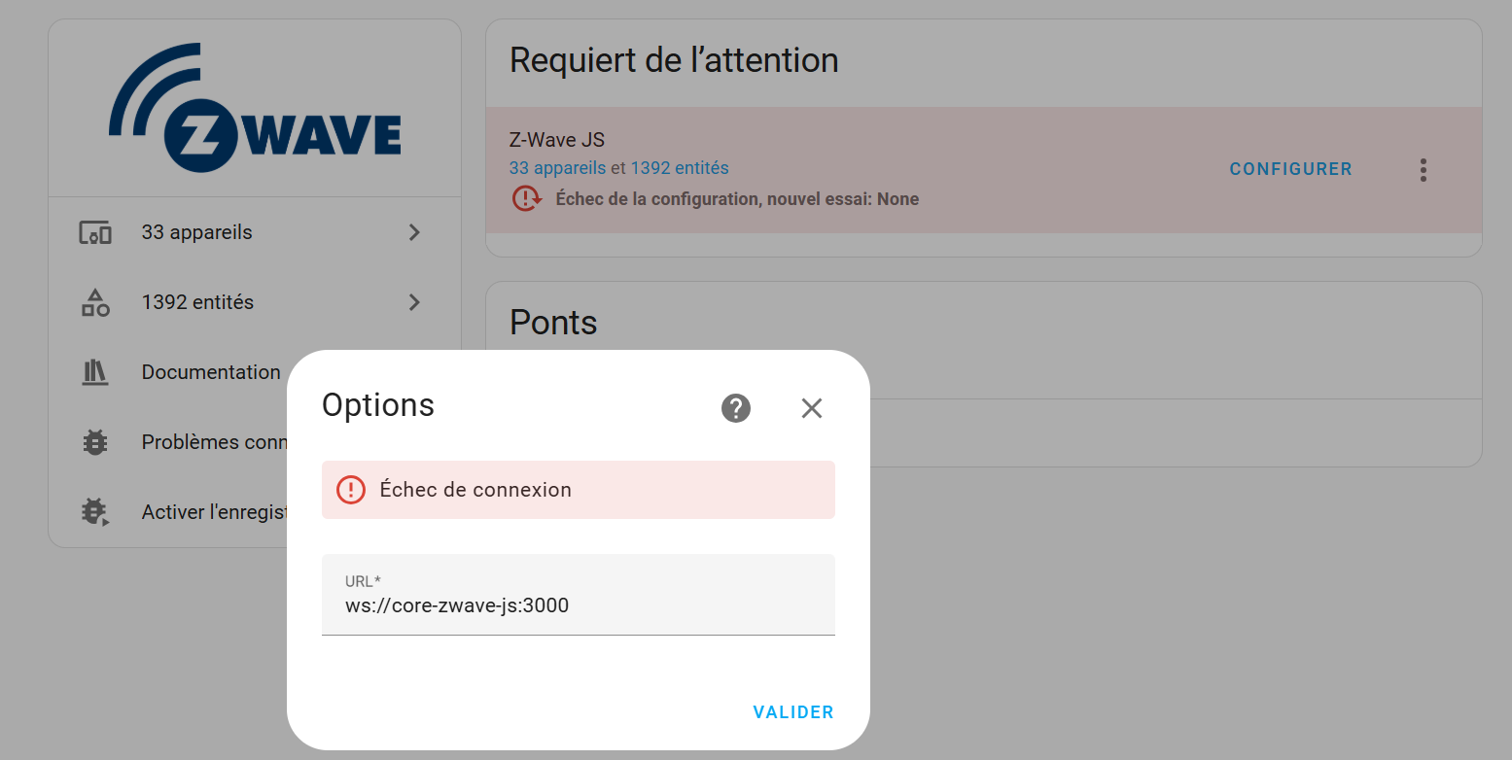Click the entities shapes icon in sidebar
1512x760 pixels.
click(x=95, y=302)
